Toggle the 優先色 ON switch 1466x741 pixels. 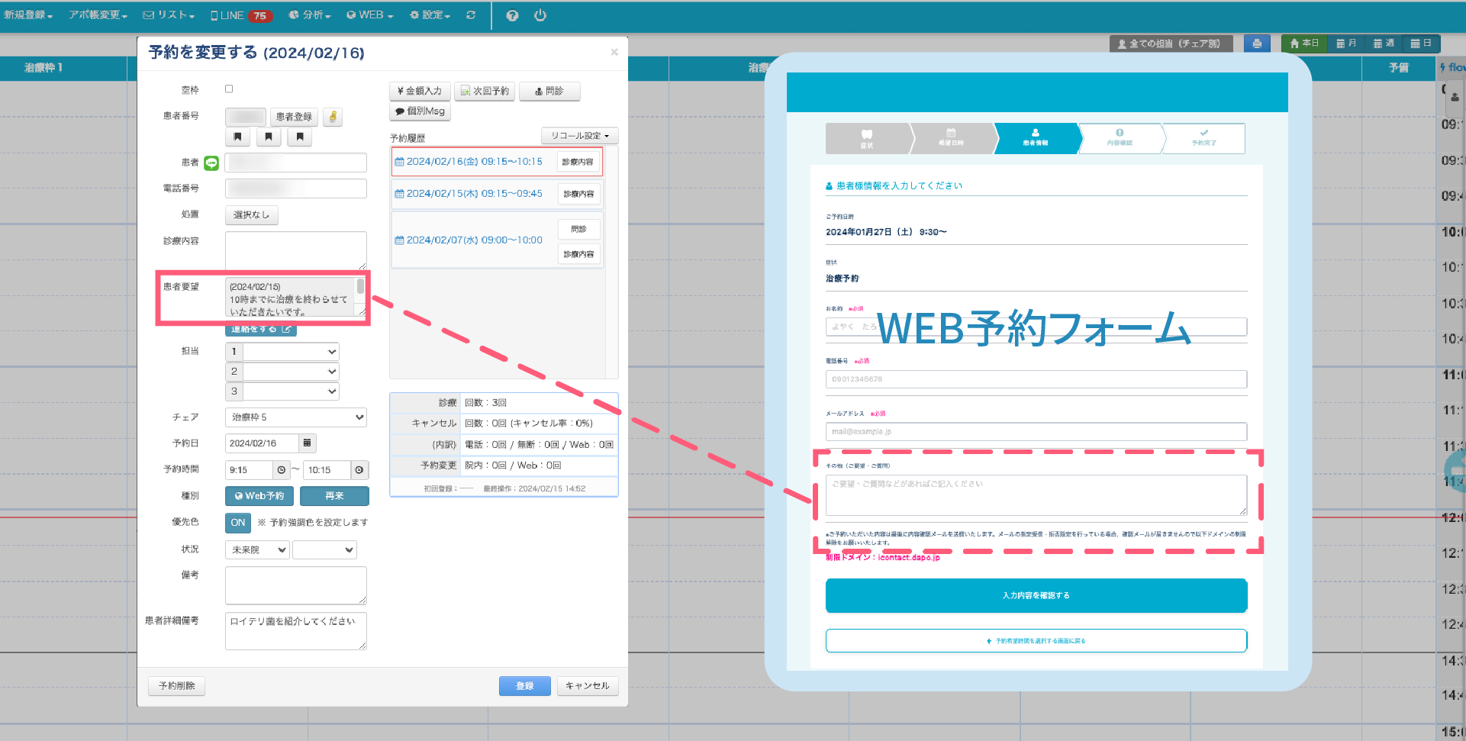tap(238, 523)
